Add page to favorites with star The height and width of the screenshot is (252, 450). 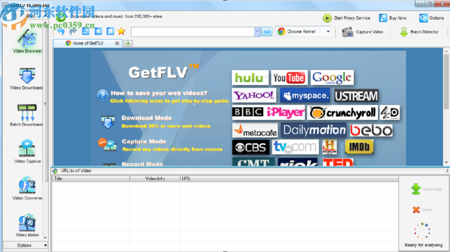pos(122,31)
